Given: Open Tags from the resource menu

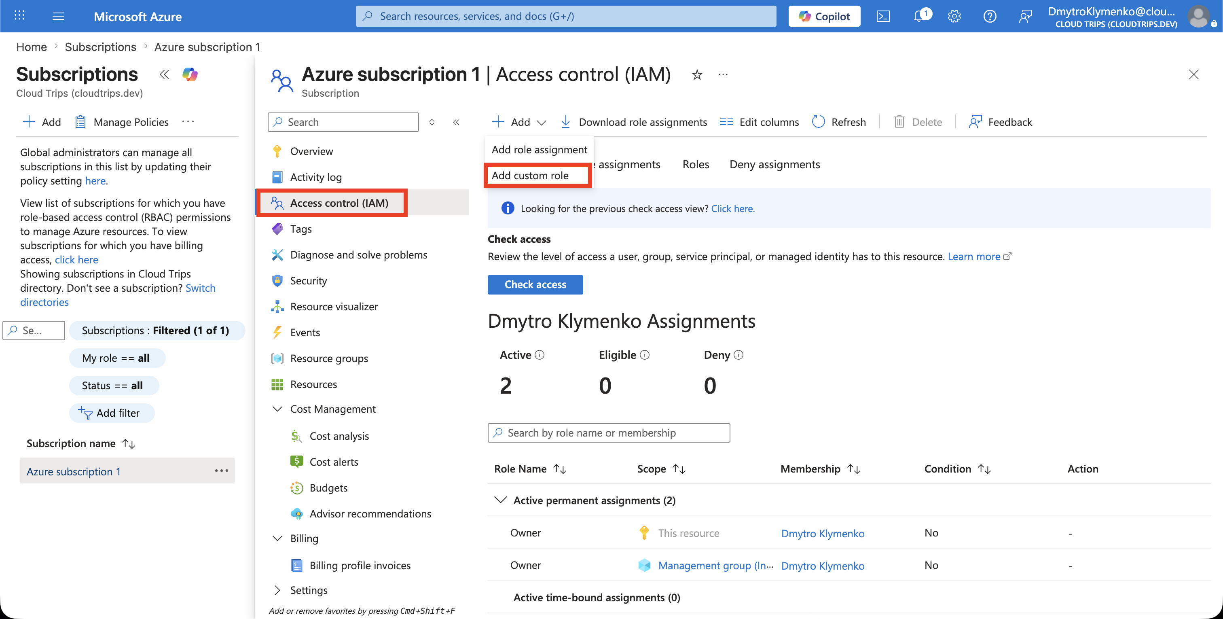Looking at the screenshot, I should click(300, 229).
